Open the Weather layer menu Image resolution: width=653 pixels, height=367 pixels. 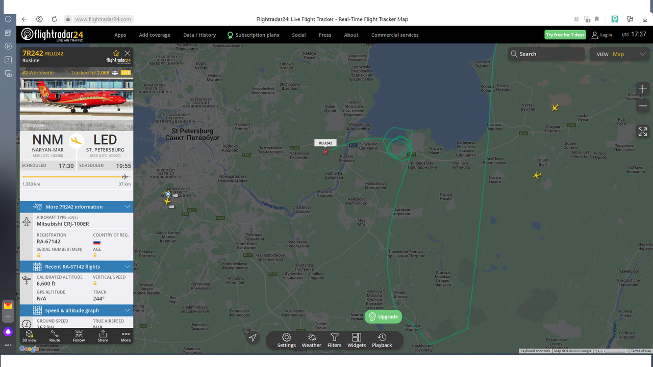tap(311, 340)
